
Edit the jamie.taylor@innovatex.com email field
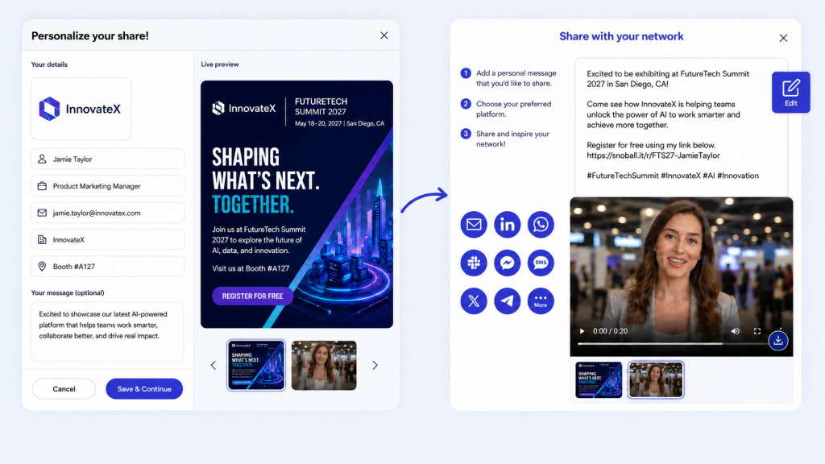tap(108, 213)
